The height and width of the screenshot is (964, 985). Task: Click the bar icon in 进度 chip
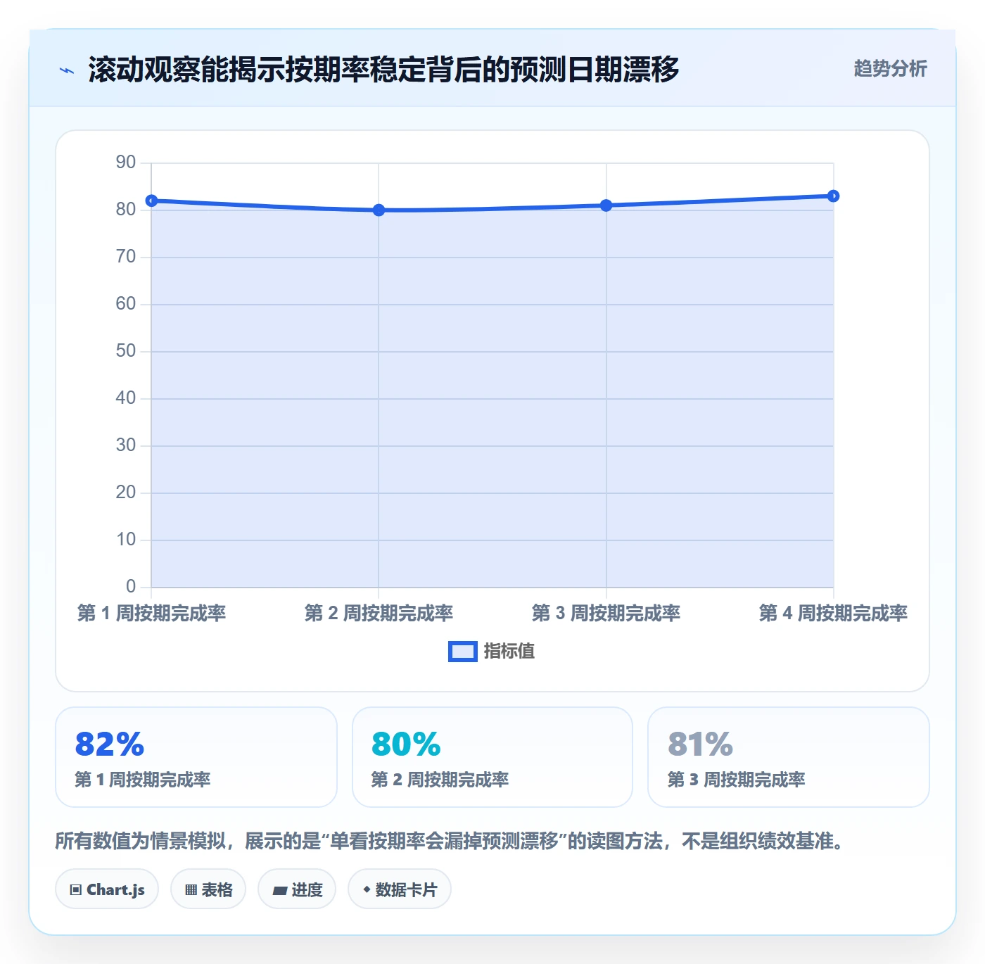click(x=279, y=891)
